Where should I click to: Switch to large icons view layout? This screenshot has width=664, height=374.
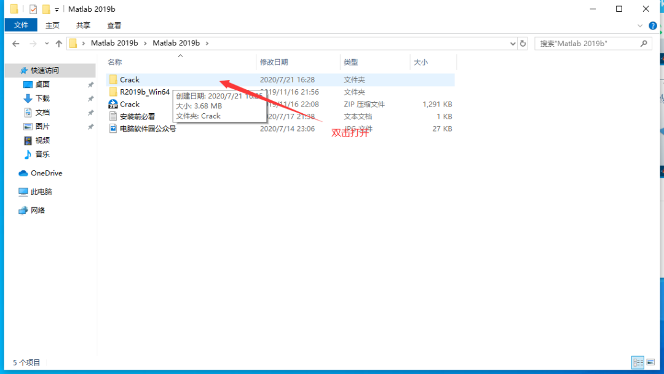pyautogui.click(x=650, y=362)
